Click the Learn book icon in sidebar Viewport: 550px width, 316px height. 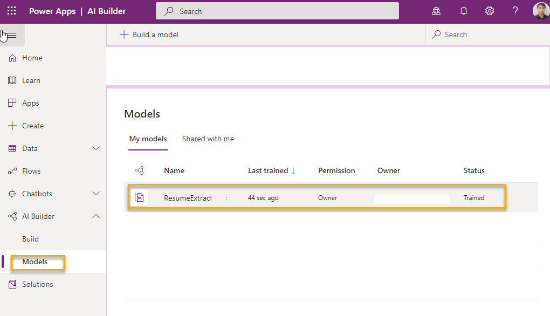coord(12,80)
